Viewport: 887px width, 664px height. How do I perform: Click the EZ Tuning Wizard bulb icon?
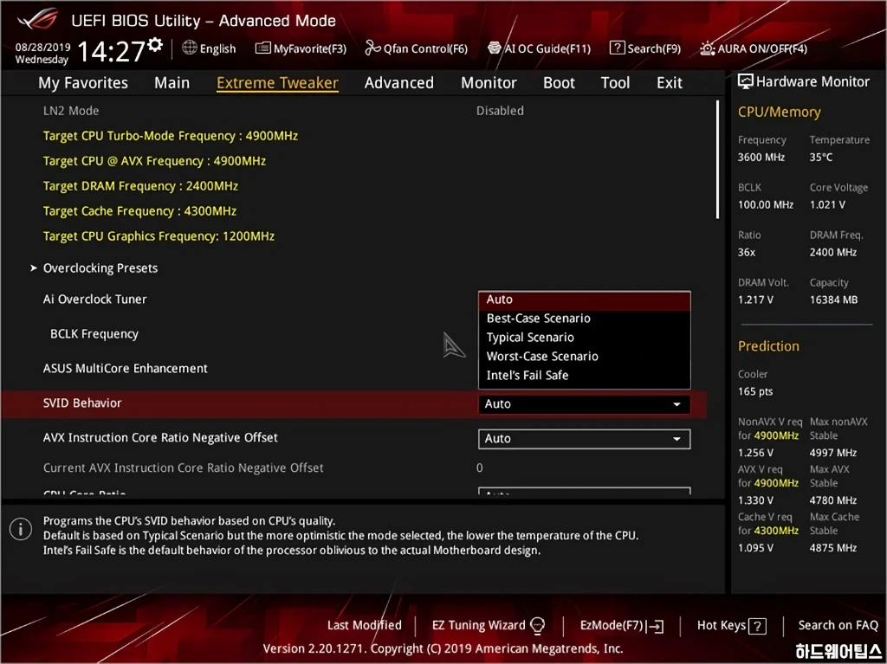coord(537,626)
